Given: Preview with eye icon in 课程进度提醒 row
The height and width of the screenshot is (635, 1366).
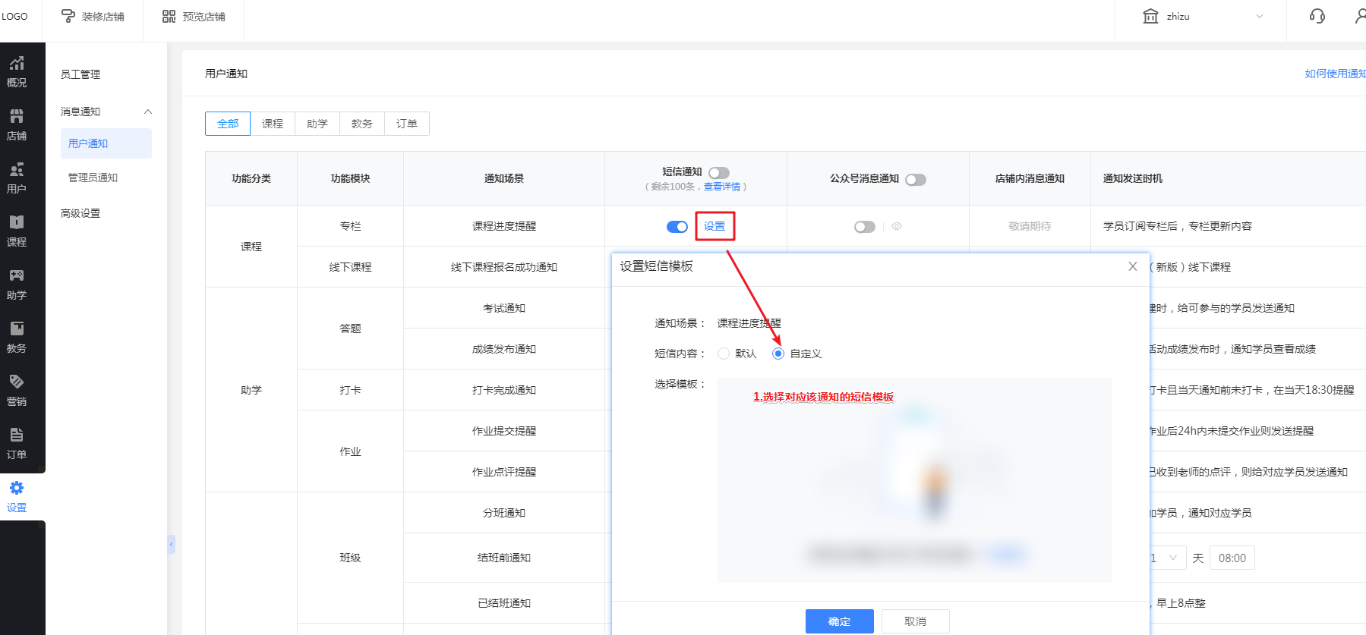Looking at the screenshot, I should (x=897, y=226).
